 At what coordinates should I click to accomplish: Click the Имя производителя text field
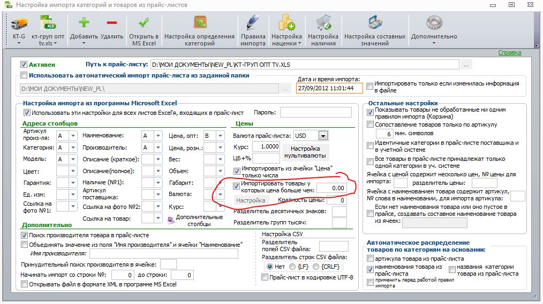(164, 254)
